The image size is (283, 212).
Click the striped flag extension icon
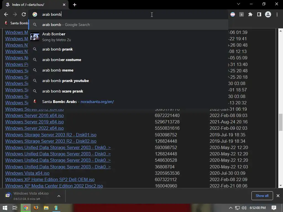(233, 14)
